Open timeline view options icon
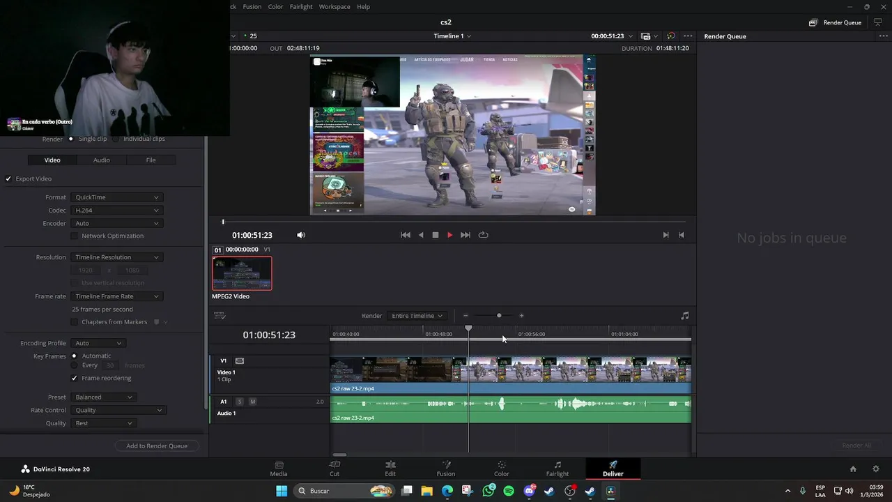The height and width of the screenshot is (502, 892). coord(220,315)
